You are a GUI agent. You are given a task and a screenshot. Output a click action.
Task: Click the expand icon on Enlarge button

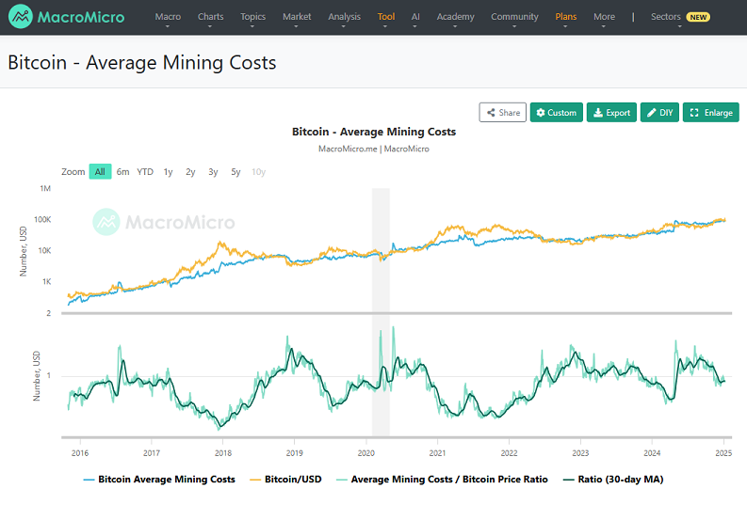(694, 113)
